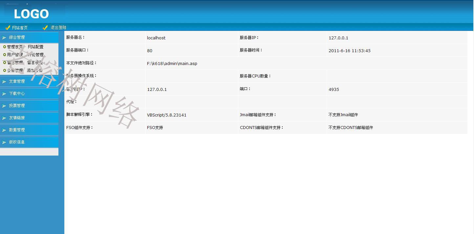Expand the 下载中心 section arrow
The height and width of the screenshot is (234, 474).
(x=4, y=94)
